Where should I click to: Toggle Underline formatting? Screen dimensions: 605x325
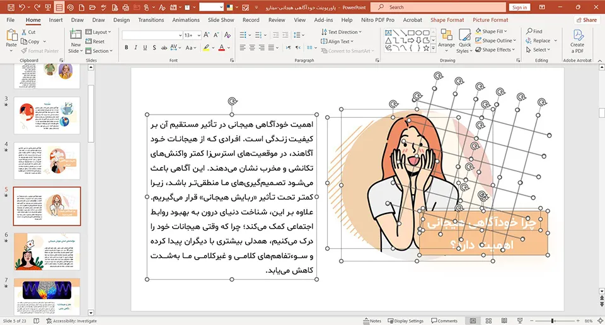(x=145, y=47)
